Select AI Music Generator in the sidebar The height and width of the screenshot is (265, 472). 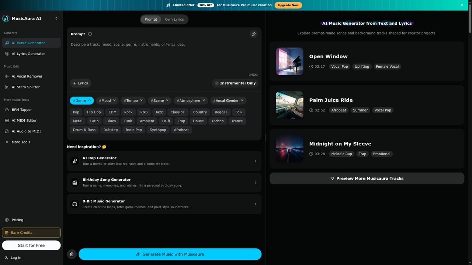[x=31, y=43]
